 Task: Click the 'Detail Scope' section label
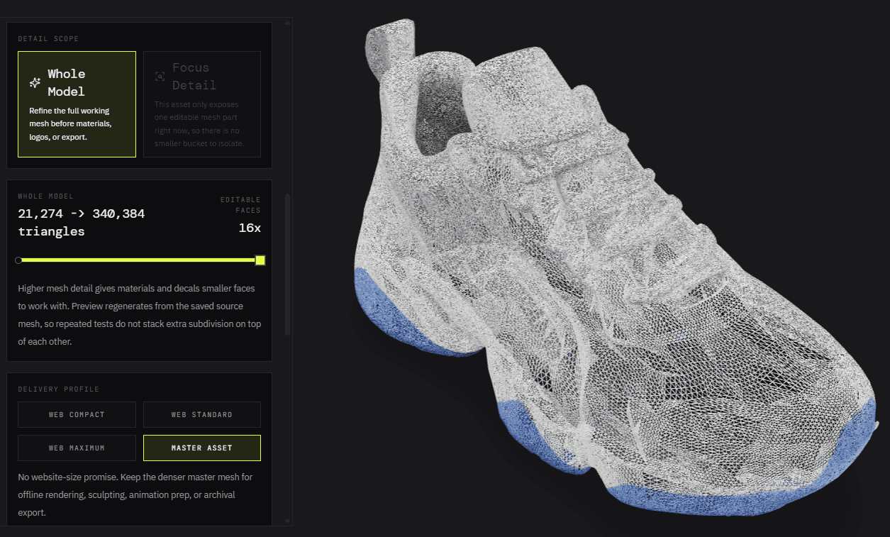click(x=48, y=38)
